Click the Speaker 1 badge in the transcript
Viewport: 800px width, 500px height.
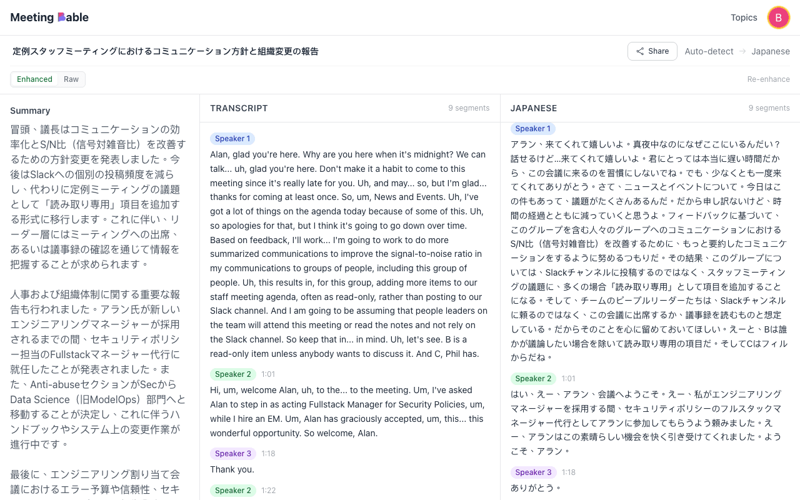point(232,138)
